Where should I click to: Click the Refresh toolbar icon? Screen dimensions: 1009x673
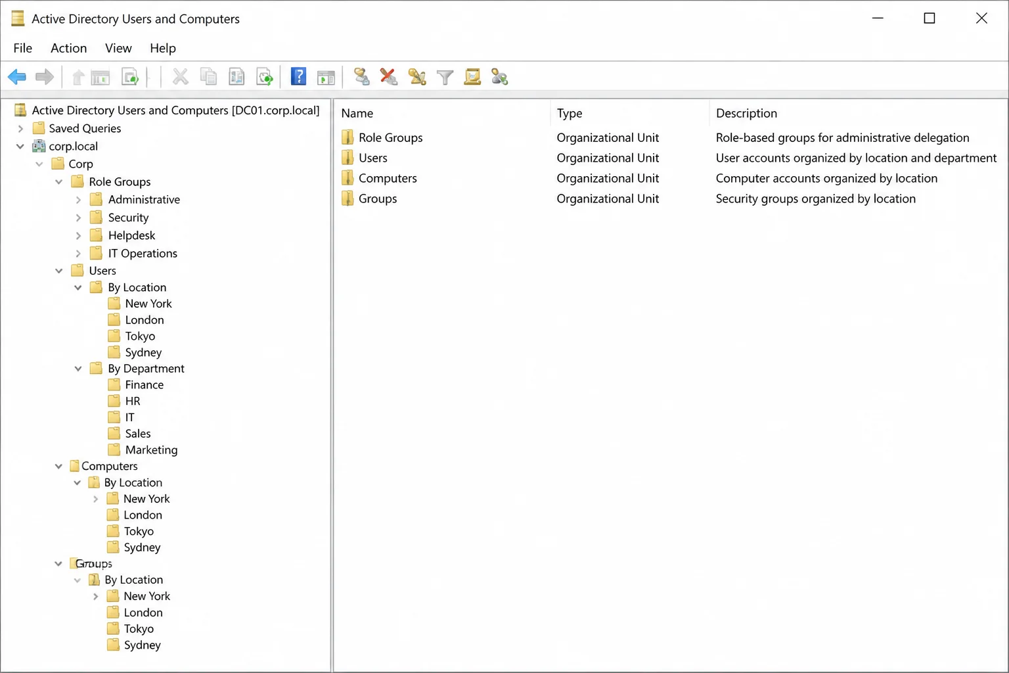pos(265,77)
